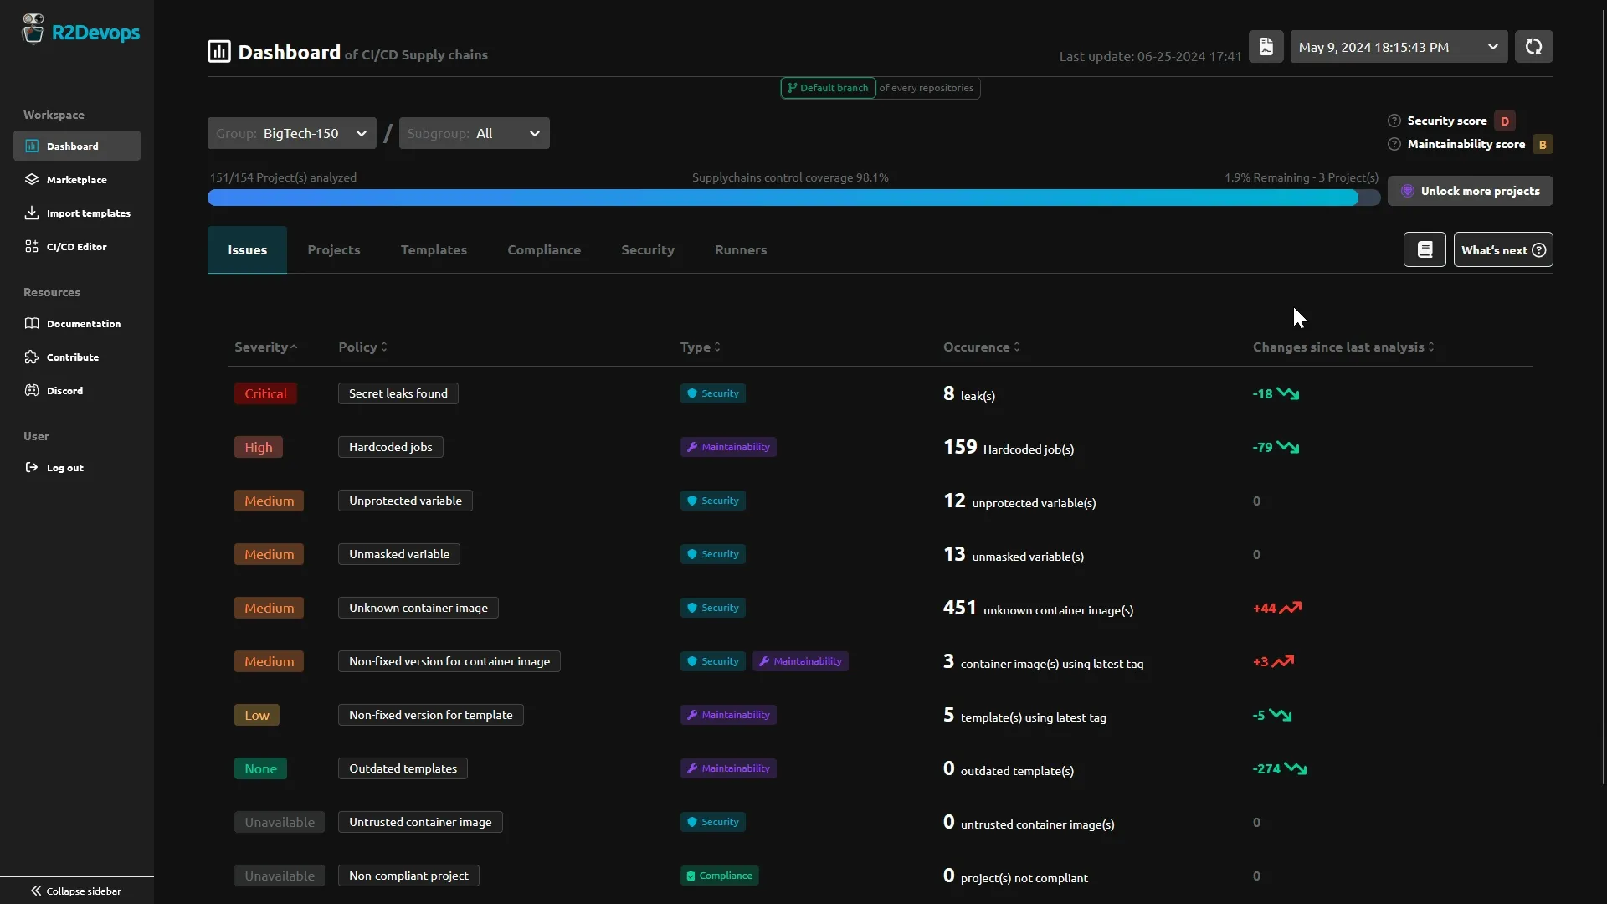Switch to the Runners tab
The image size is (1607, 904).
[741, 249]
